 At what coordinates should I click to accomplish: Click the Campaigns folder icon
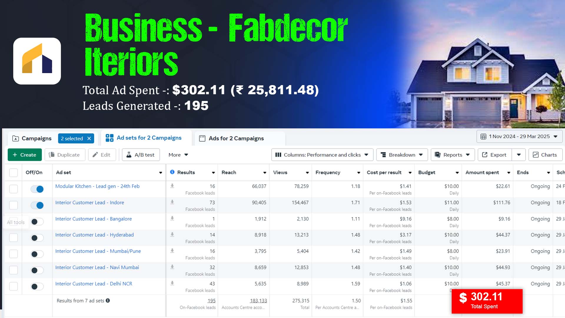[x=16, y=138]
